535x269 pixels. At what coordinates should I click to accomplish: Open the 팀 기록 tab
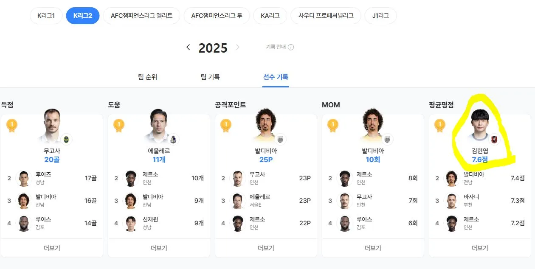coord(210,77)
